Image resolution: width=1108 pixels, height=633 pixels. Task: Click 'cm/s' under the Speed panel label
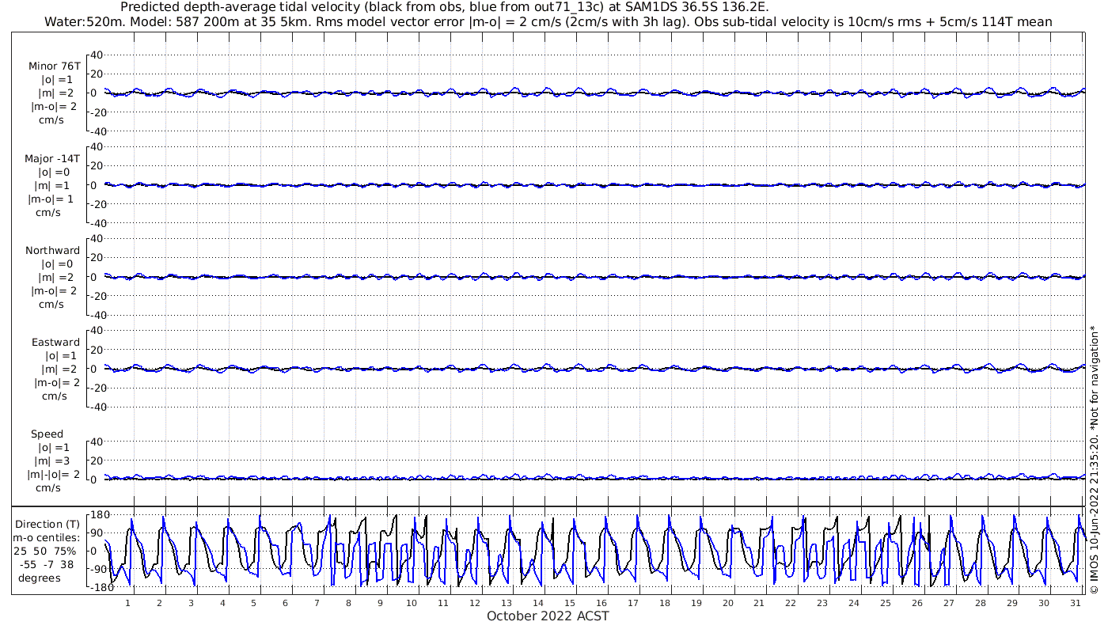coord(48,488)
